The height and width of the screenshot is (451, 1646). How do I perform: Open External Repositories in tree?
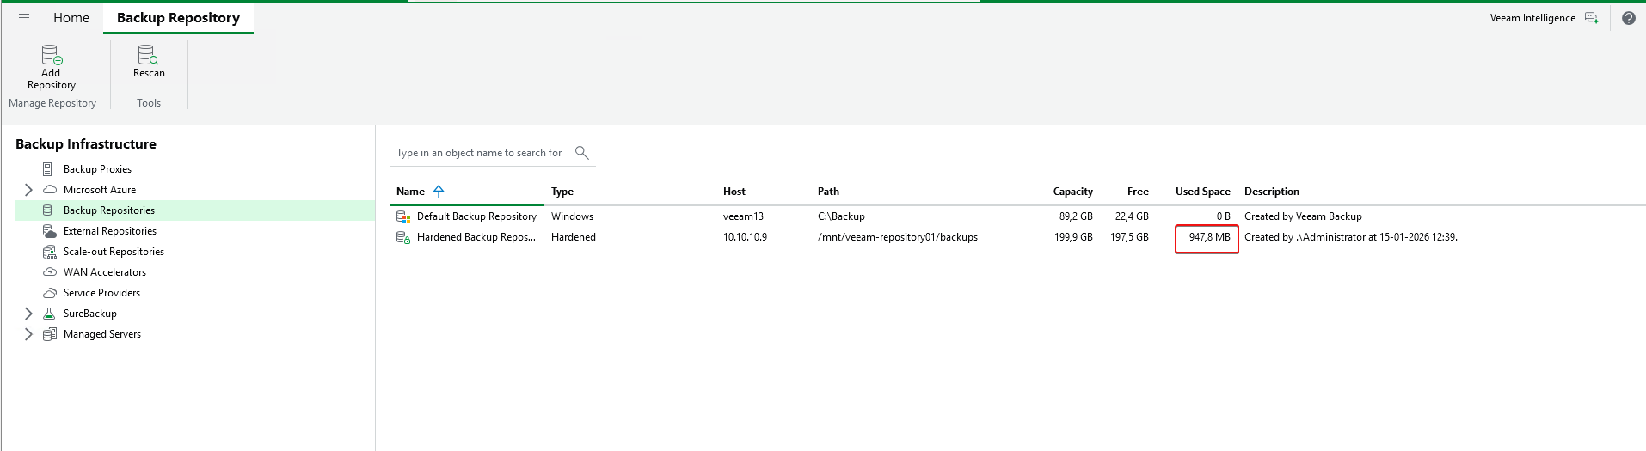pos(109,231)
